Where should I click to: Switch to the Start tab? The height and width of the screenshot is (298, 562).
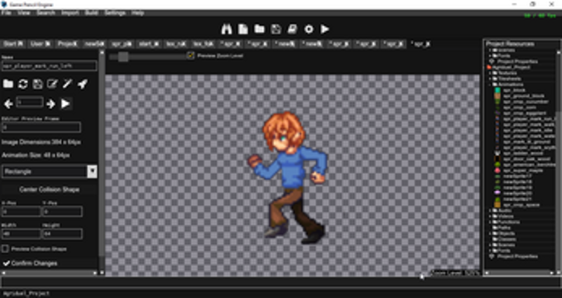13,44
